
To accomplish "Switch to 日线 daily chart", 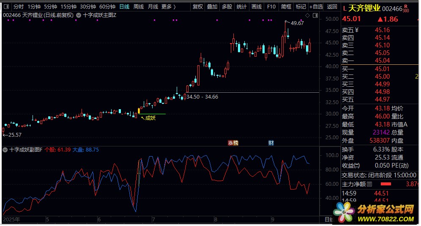I will [x=124, y=6].
